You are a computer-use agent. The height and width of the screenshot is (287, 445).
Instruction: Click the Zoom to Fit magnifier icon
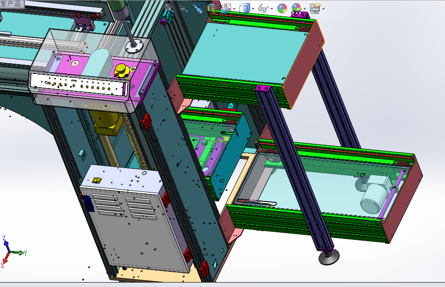click(169, 8)
